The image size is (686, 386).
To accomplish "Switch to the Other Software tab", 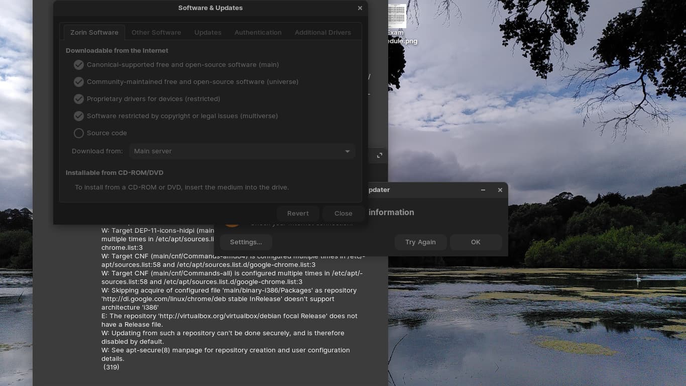I will click(x=156, y=32).
